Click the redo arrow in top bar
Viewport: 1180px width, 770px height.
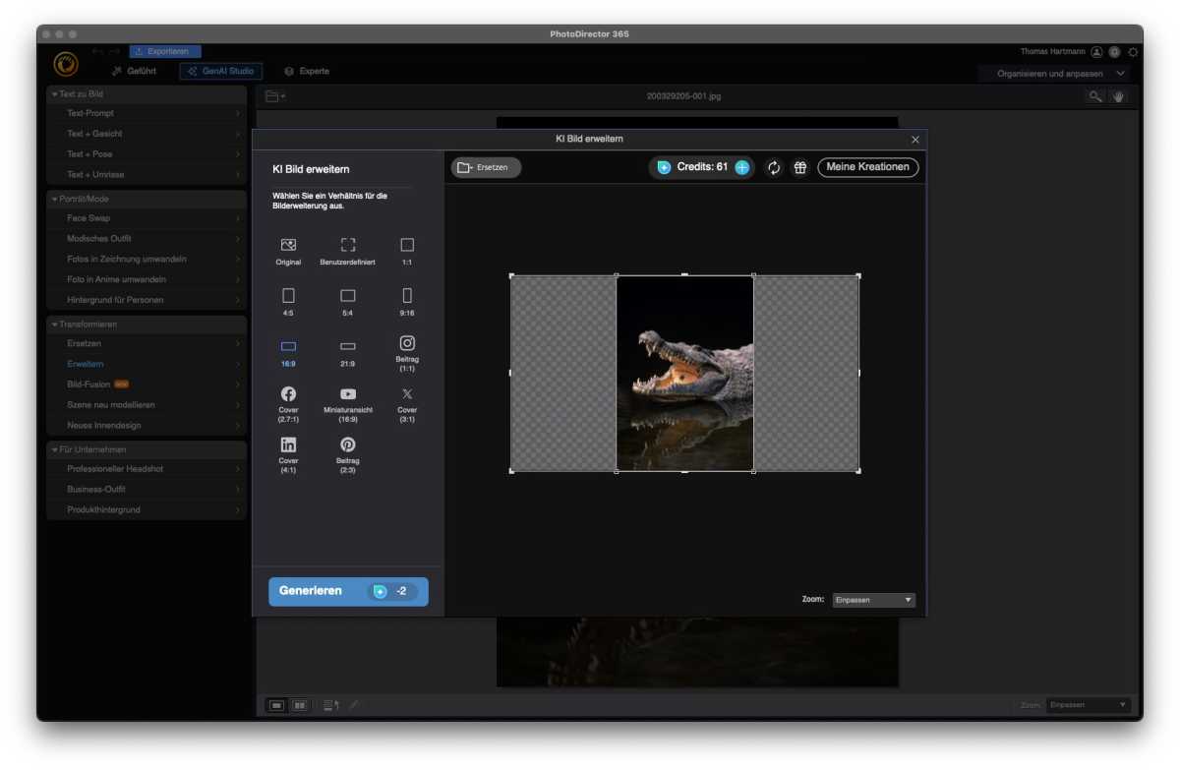point(115,51)
